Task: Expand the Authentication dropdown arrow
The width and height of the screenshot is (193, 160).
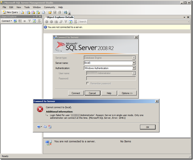Action: 134,68
